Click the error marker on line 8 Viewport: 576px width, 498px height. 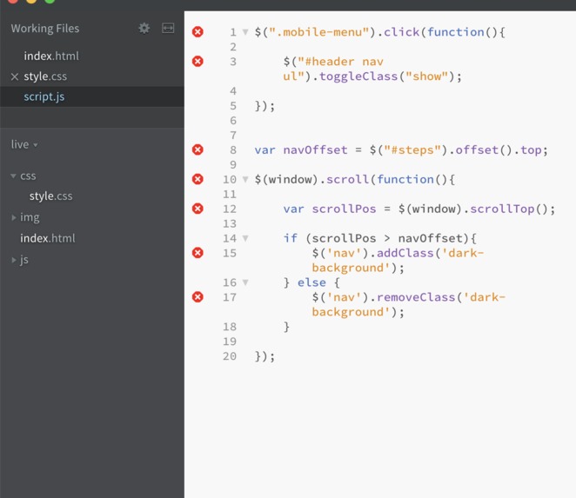coord(198,149)
